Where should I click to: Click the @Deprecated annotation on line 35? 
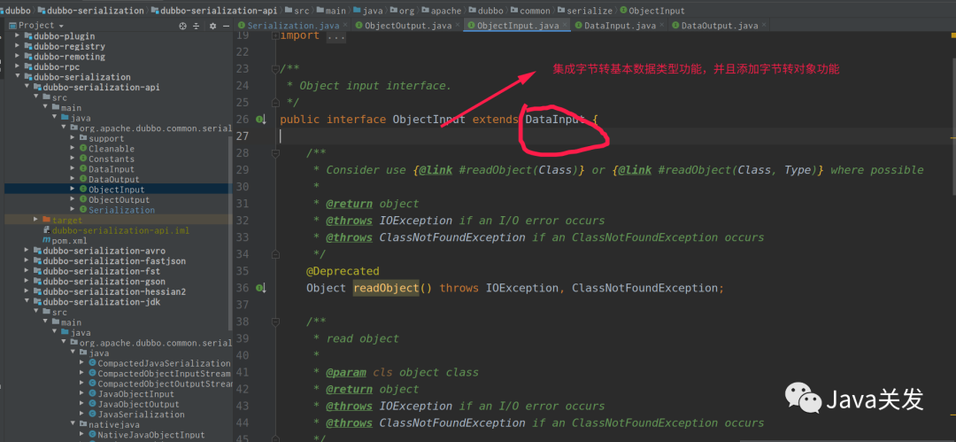343,271
